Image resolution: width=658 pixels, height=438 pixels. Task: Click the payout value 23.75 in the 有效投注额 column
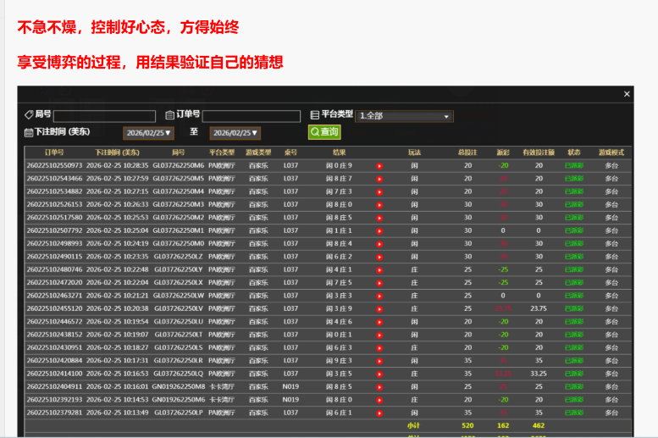(x=539, y=308)
